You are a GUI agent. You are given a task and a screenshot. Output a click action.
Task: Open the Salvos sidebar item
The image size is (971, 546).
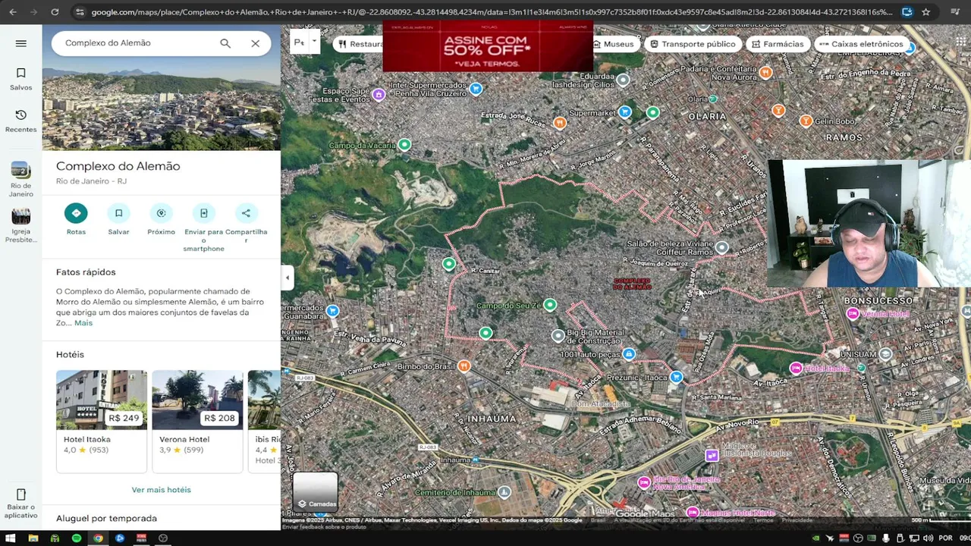[21, 79]
